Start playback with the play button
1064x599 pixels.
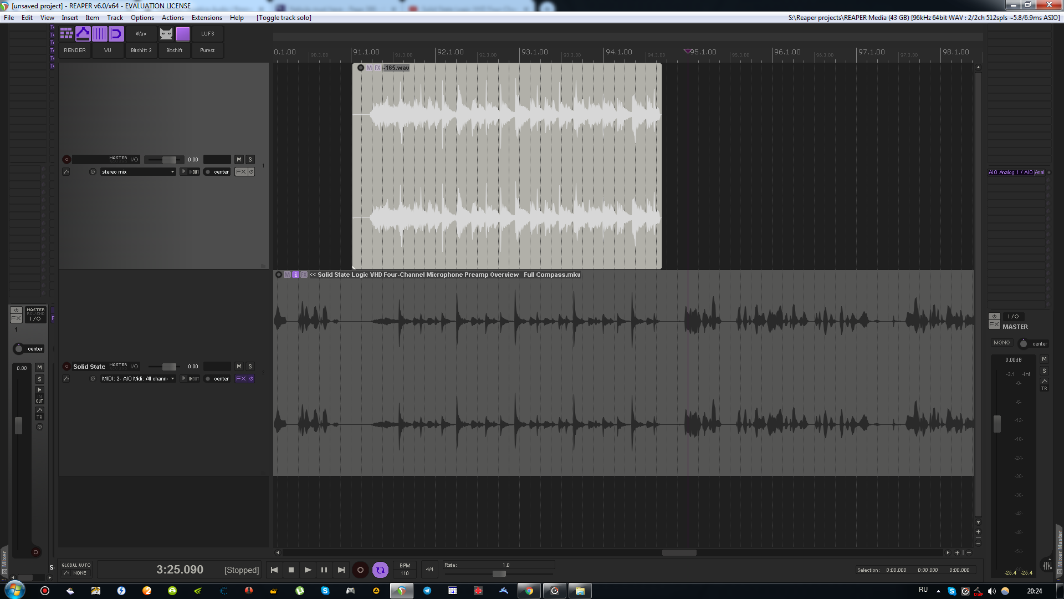[308, 570]
